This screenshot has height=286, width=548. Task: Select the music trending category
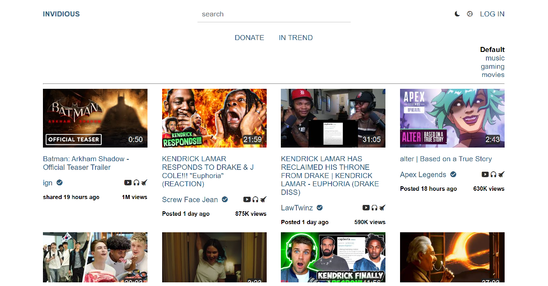pyautogui.click(x=495, y=58)
